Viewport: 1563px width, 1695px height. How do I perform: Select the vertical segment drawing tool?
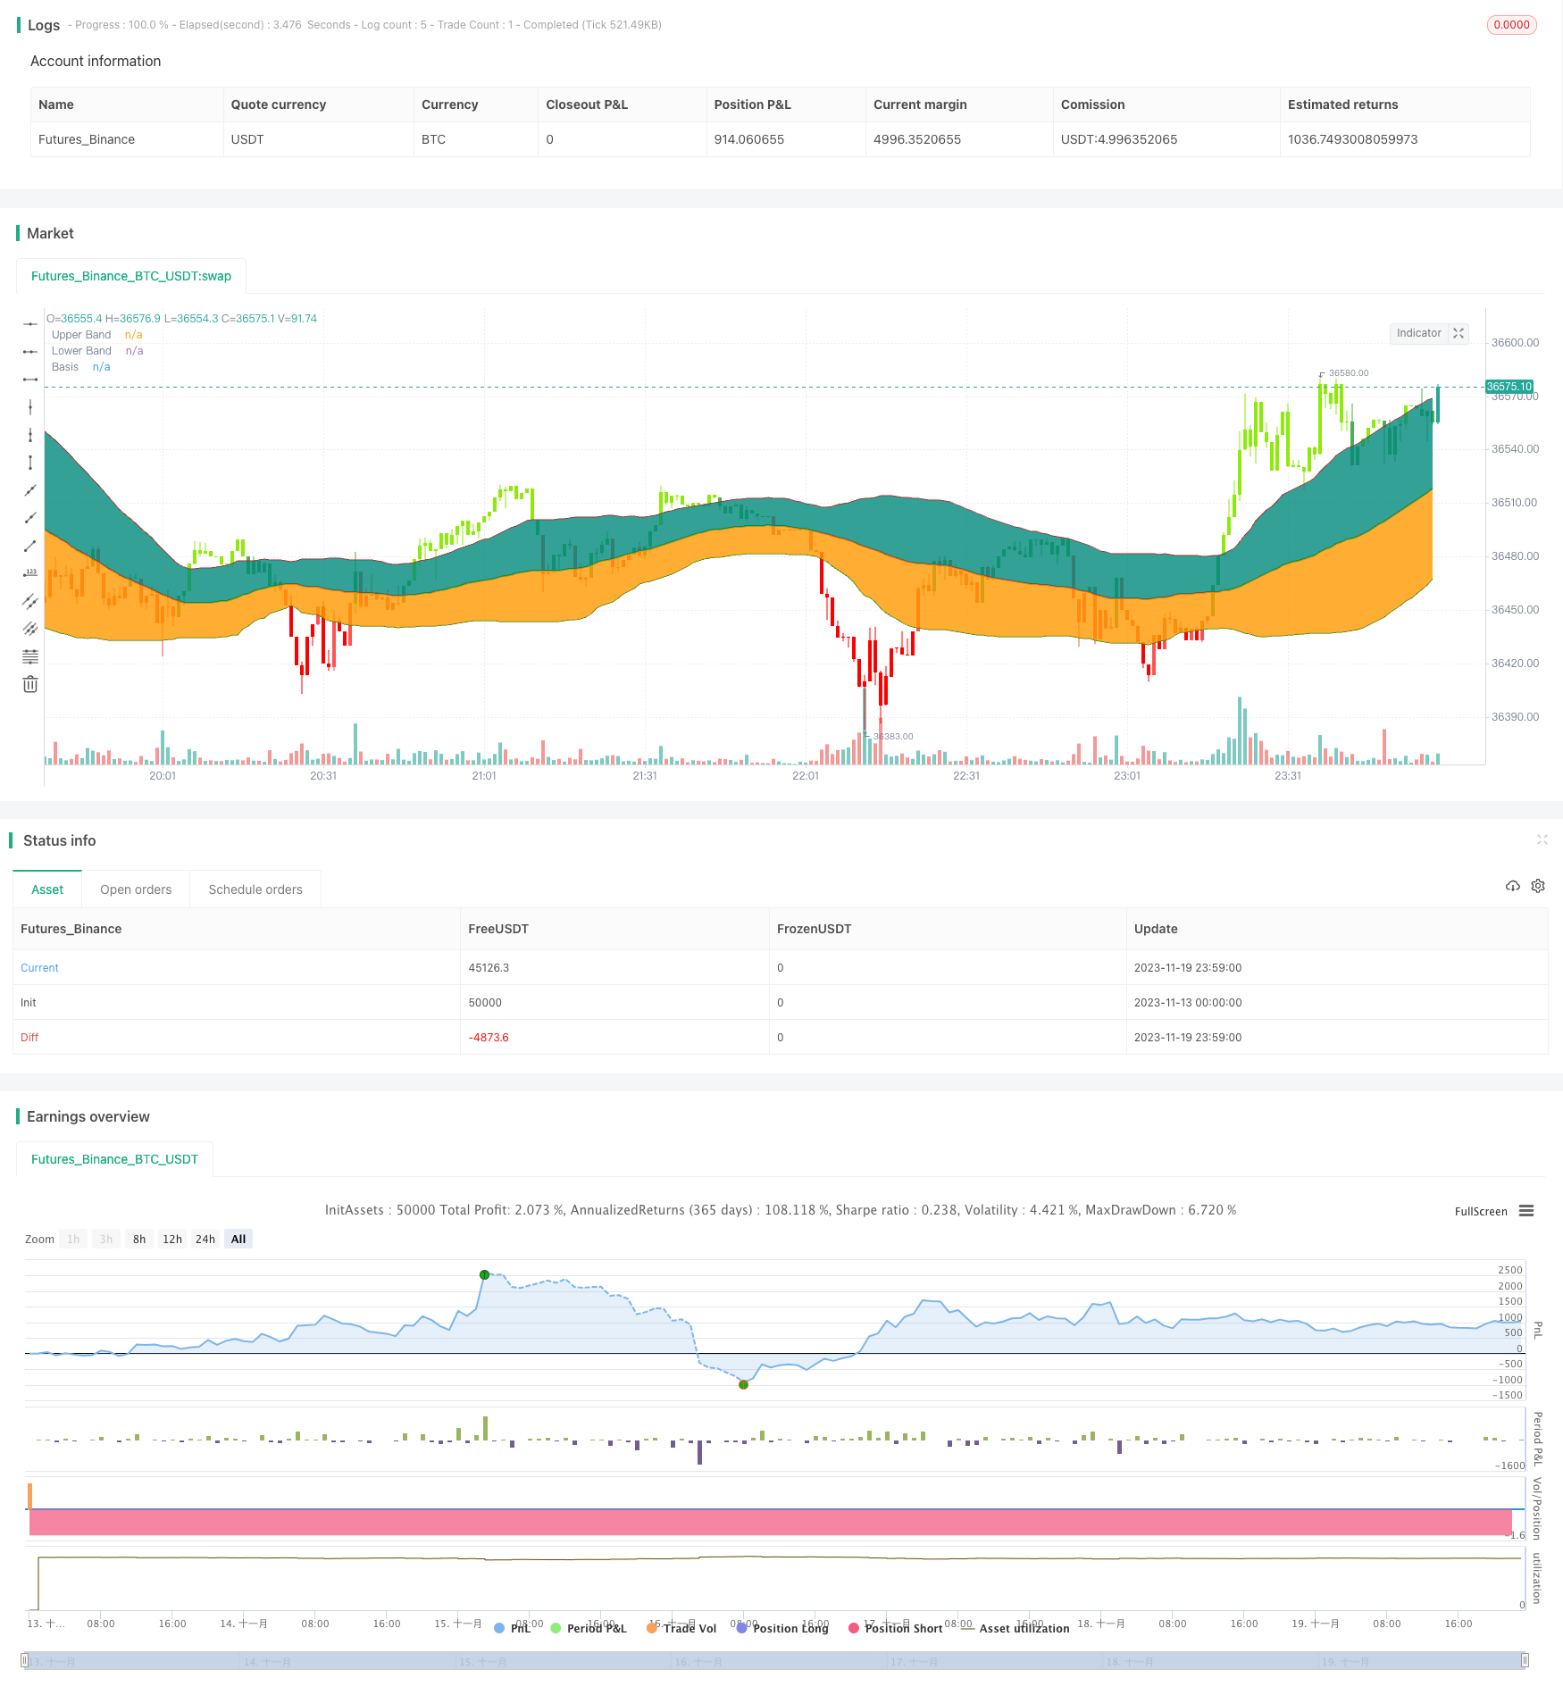[30, 463]
